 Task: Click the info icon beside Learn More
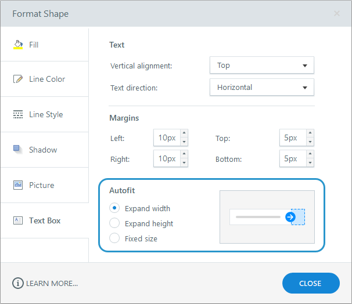click(x=18, y=283)
